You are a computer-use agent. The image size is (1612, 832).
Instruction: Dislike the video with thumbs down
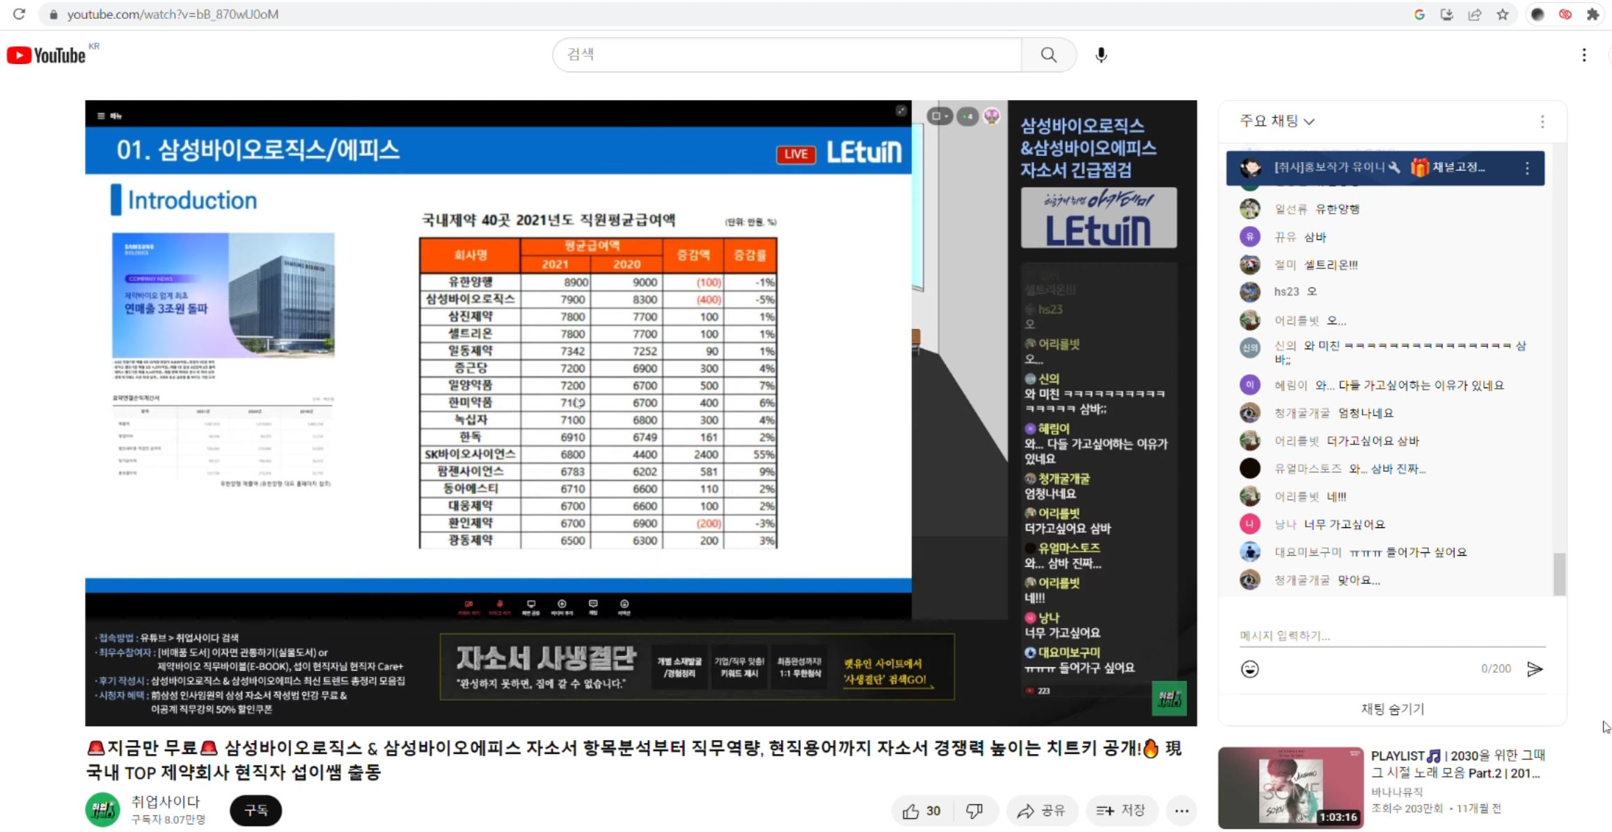[x=974, y=811]
